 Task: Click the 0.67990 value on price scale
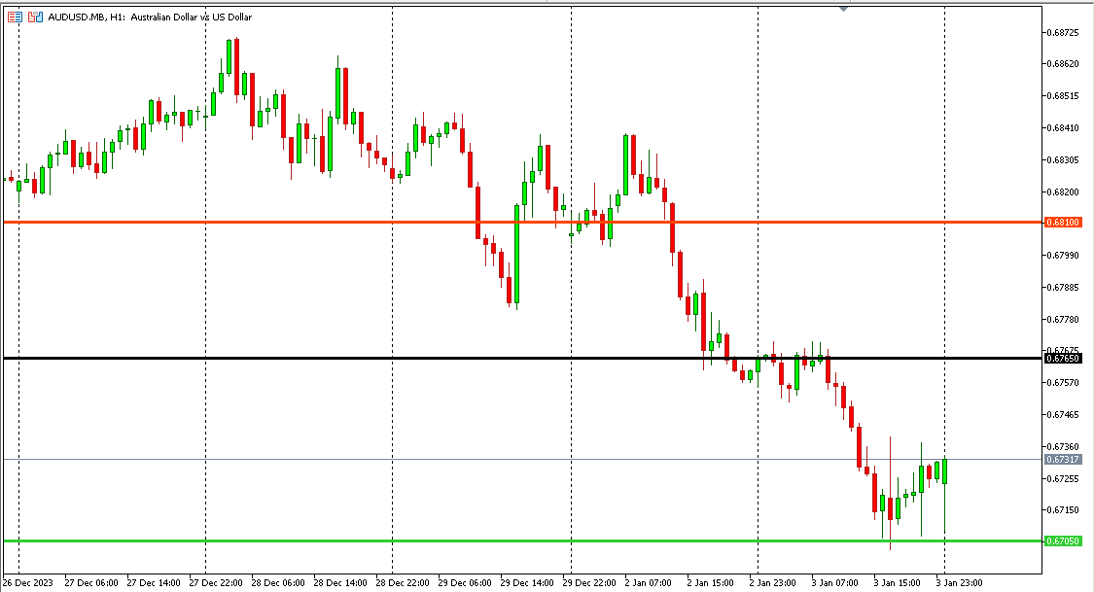click(1062, 256)
